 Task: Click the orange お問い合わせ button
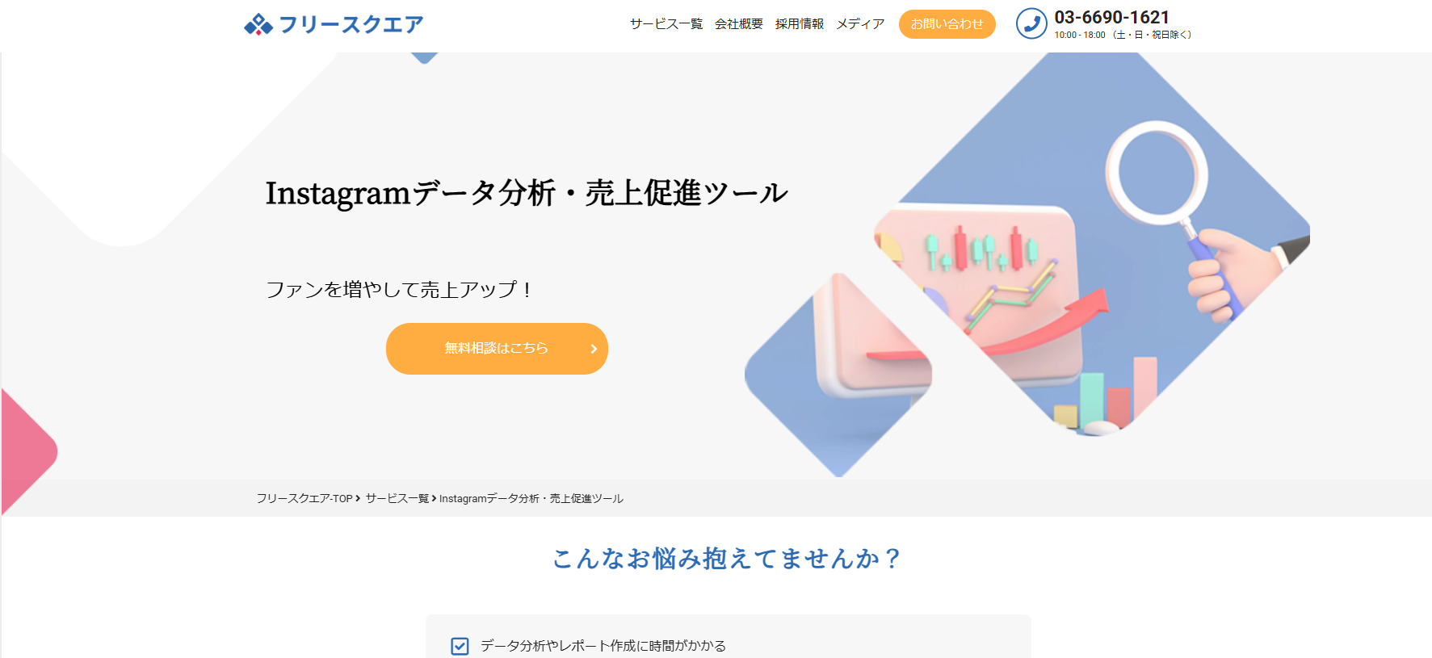pos(947,24)
